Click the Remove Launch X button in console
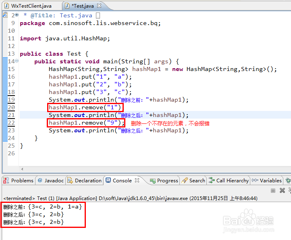Image resolution: width=291 pixels, height=240 pixels. [282, 190]
